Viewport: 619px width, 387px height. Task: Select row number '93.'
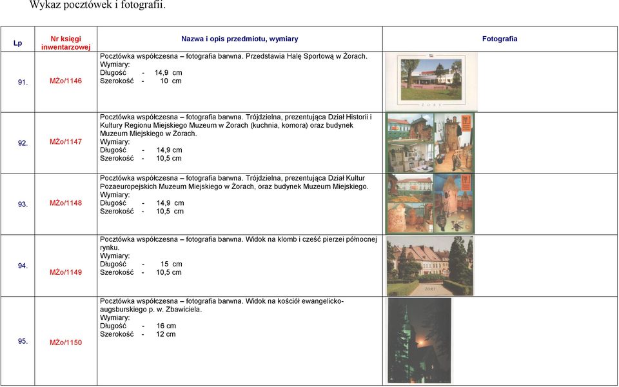(x=23, y=204)
